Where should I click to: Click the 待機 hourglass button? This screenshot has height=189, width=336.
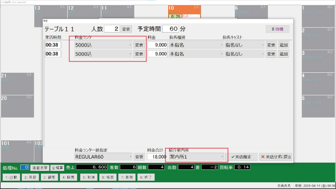(278, 29)
